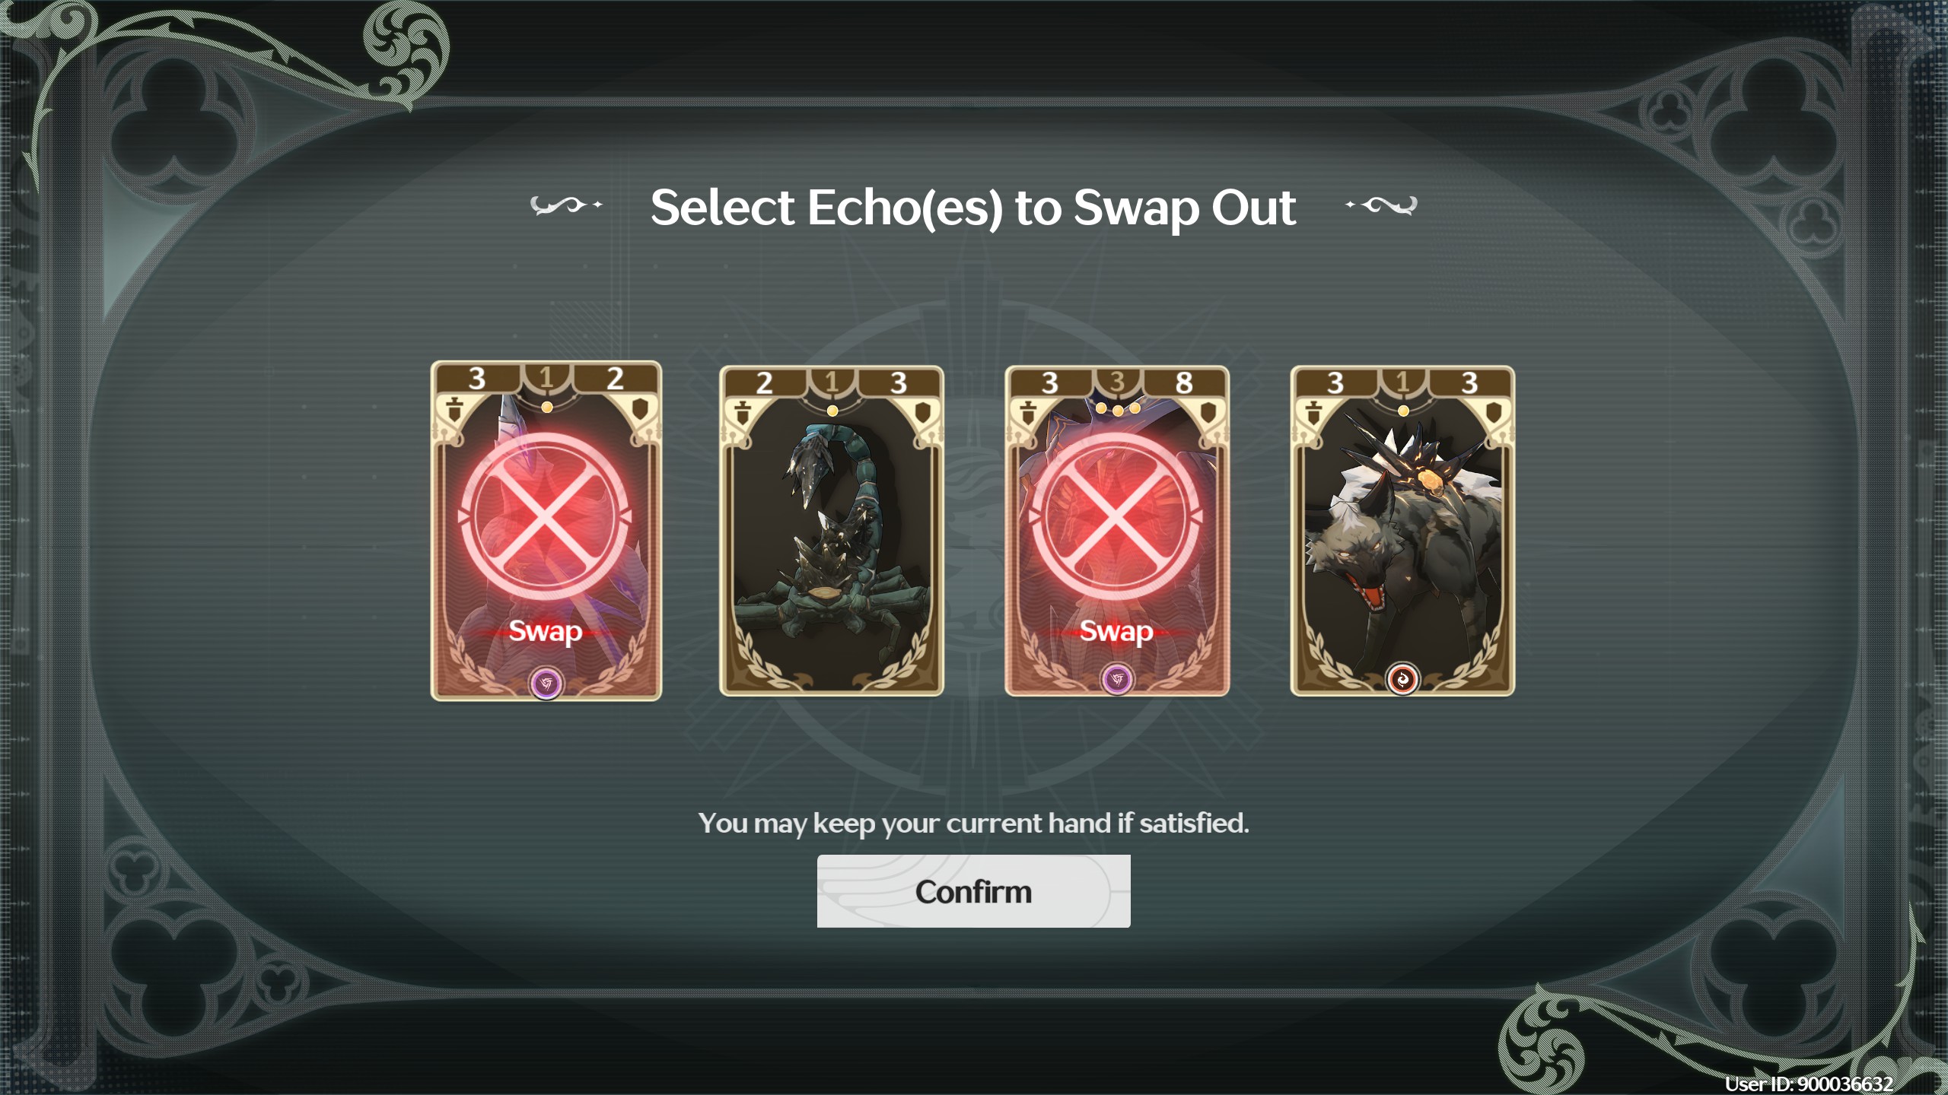The image size is (1948, 1095).
Task: Click three gold cost dots on third card
Action: [1117, 409]
